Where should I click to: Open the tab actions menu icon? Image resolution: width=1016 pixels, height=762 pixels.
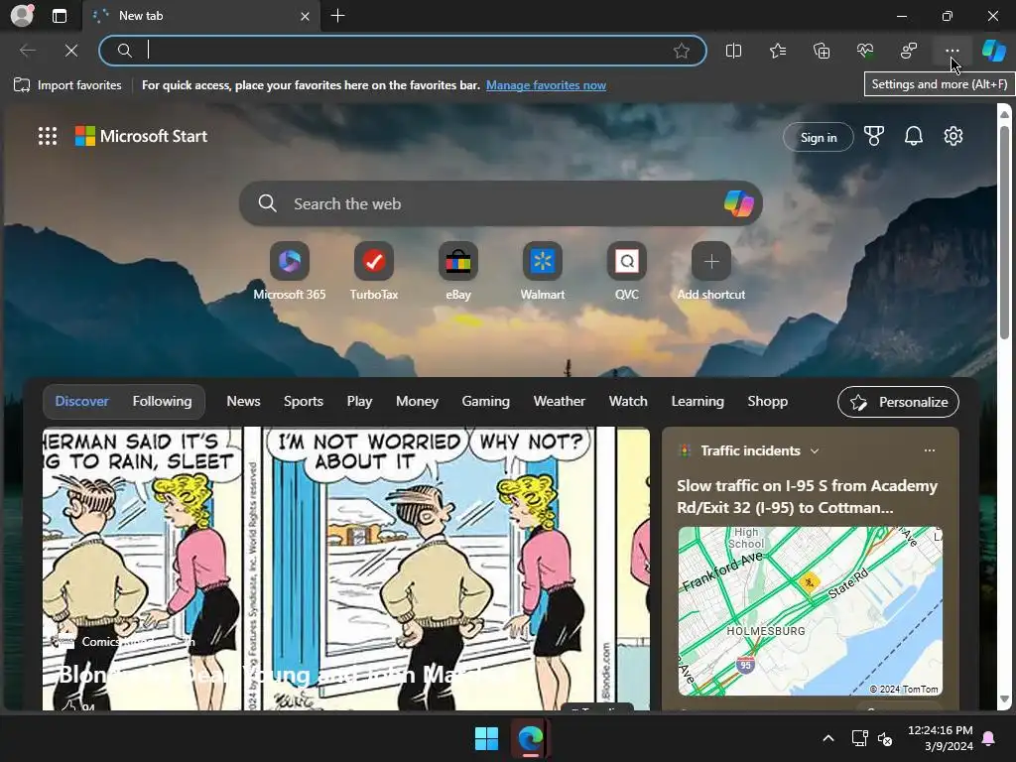click(59, 16)
